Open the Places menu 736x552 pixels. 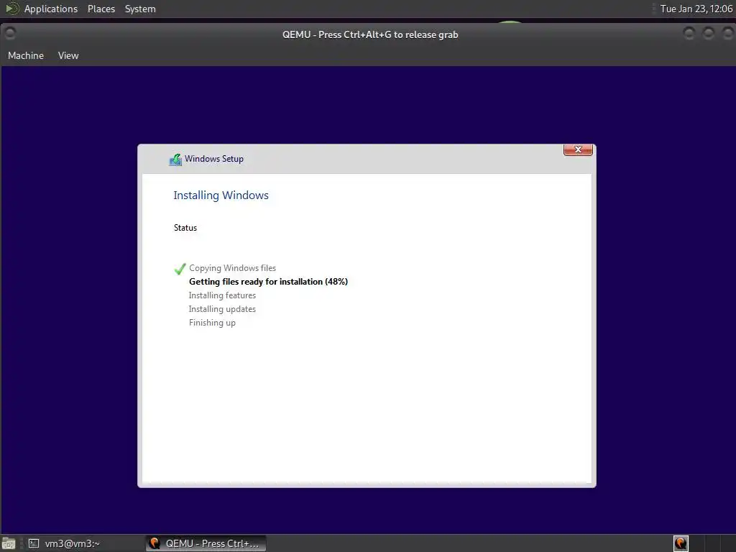coord(101,9)
